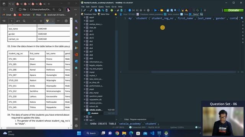Expand the app4 database node
Viewport: 245px width, 137px height.
[85, 17]
